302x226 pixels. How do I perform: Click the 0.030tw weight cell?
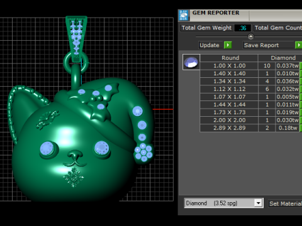[288, 120]
